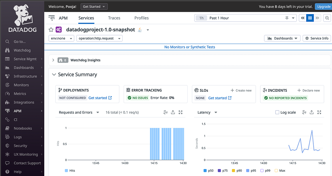Hide the p99 series in the latency legend

(x=265, y=170)
